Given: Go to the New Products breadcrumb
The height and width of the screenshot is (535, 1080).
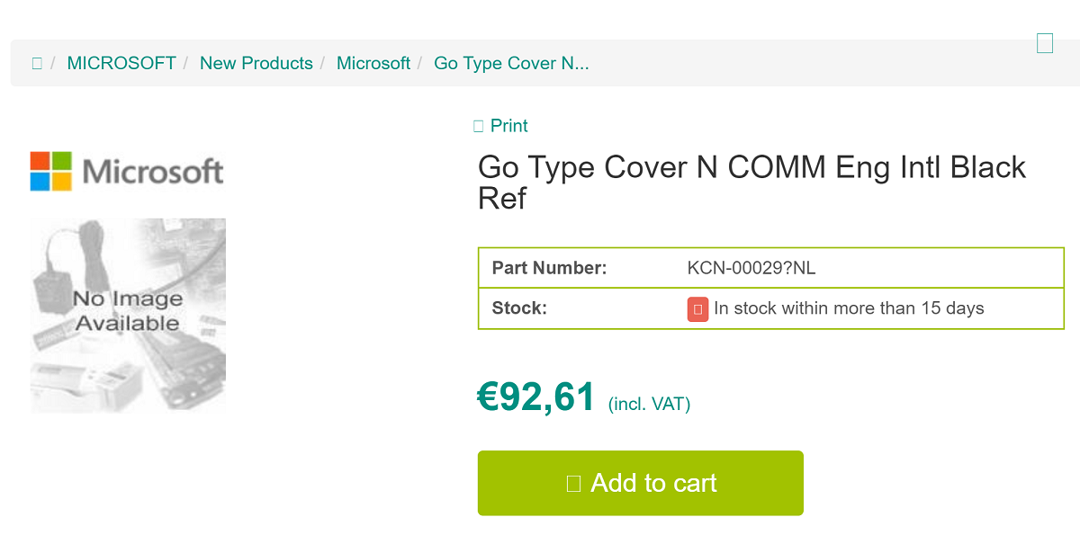Looking at the screenshot, I should [x=256, y=64].
